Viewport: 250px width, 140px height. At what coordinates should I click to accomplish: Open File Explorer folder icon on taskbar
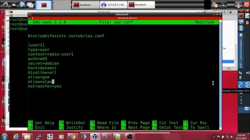(x=27, y=136)
